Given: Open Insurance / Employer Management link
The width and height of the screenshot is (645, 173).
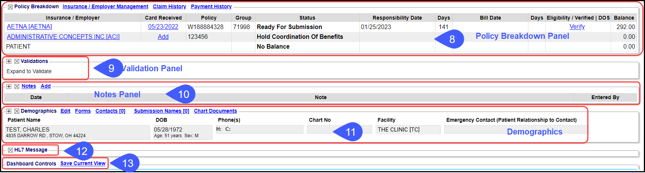Looking at the screenshot, I should pos(105,7).
